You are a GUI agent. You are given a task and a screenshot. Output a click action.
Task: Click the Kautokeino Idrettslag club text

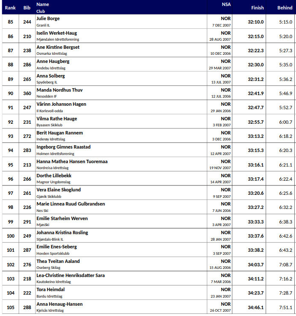coord(53,282)
